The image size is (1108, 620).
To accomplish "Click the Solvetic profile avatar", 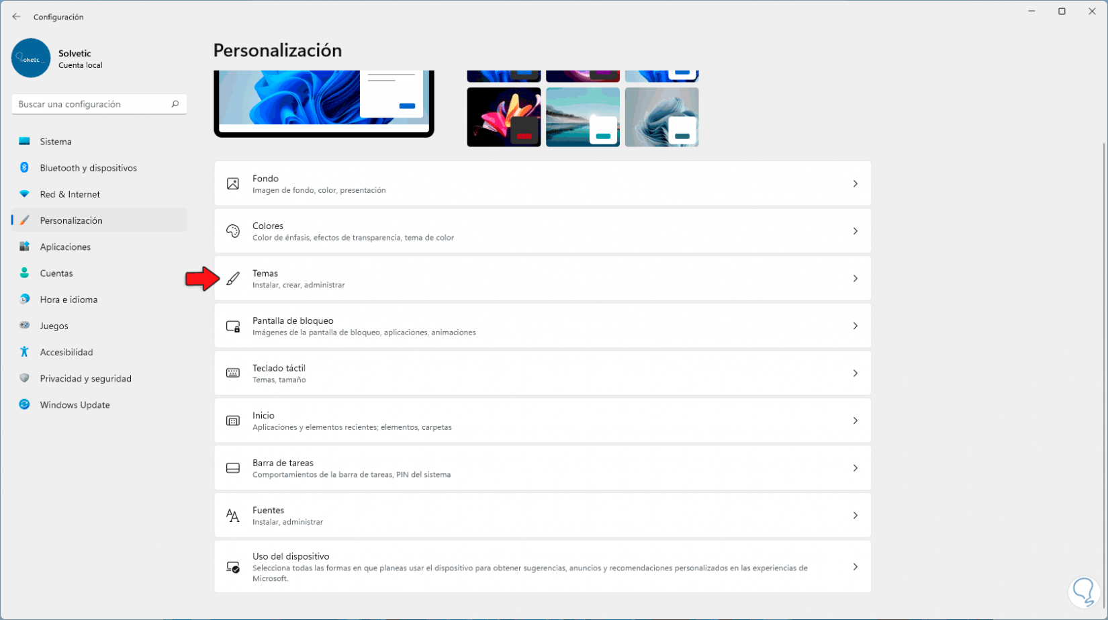I will tap(31, 58).
